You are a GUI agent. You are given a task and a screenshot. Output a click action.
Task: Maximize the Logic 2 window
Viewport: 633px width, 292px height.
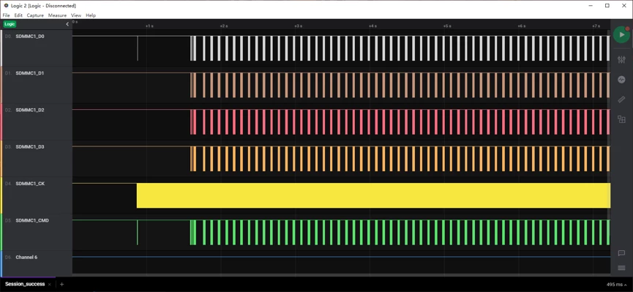tap(607, 6)
